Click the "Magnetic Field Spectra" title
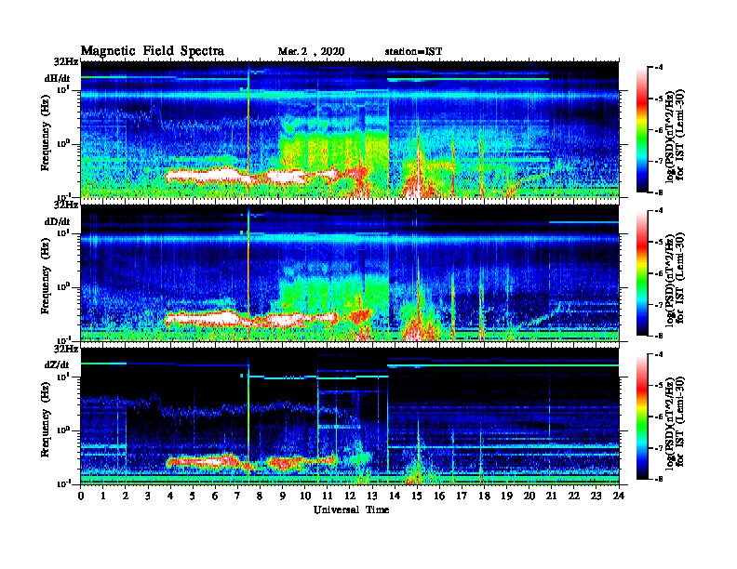This screenshot has width=737, height=569. click(153, 51)
